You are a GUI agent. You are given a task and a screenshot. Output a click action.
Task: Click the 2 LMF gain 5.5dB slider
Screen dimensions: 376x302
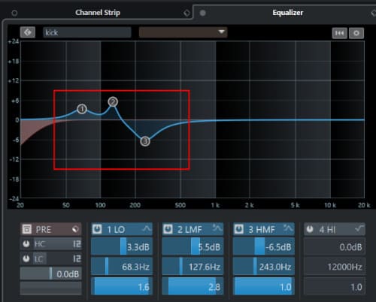click(x=193, y=246)
